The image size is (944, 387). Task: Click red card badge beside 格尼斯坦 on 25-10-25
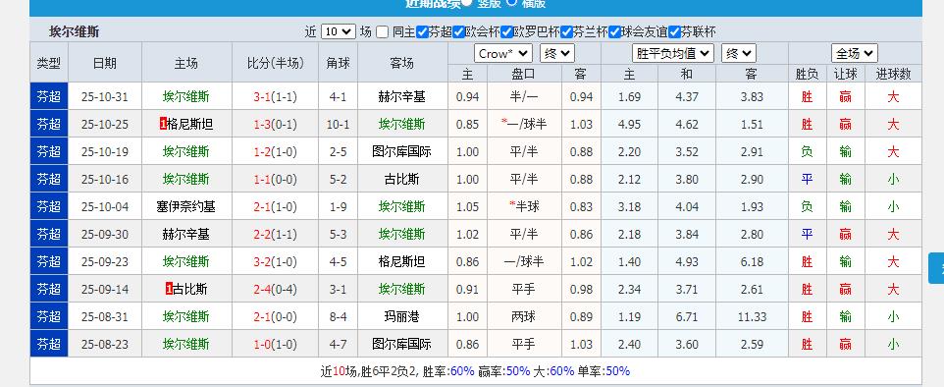click(x=163, y=124)
